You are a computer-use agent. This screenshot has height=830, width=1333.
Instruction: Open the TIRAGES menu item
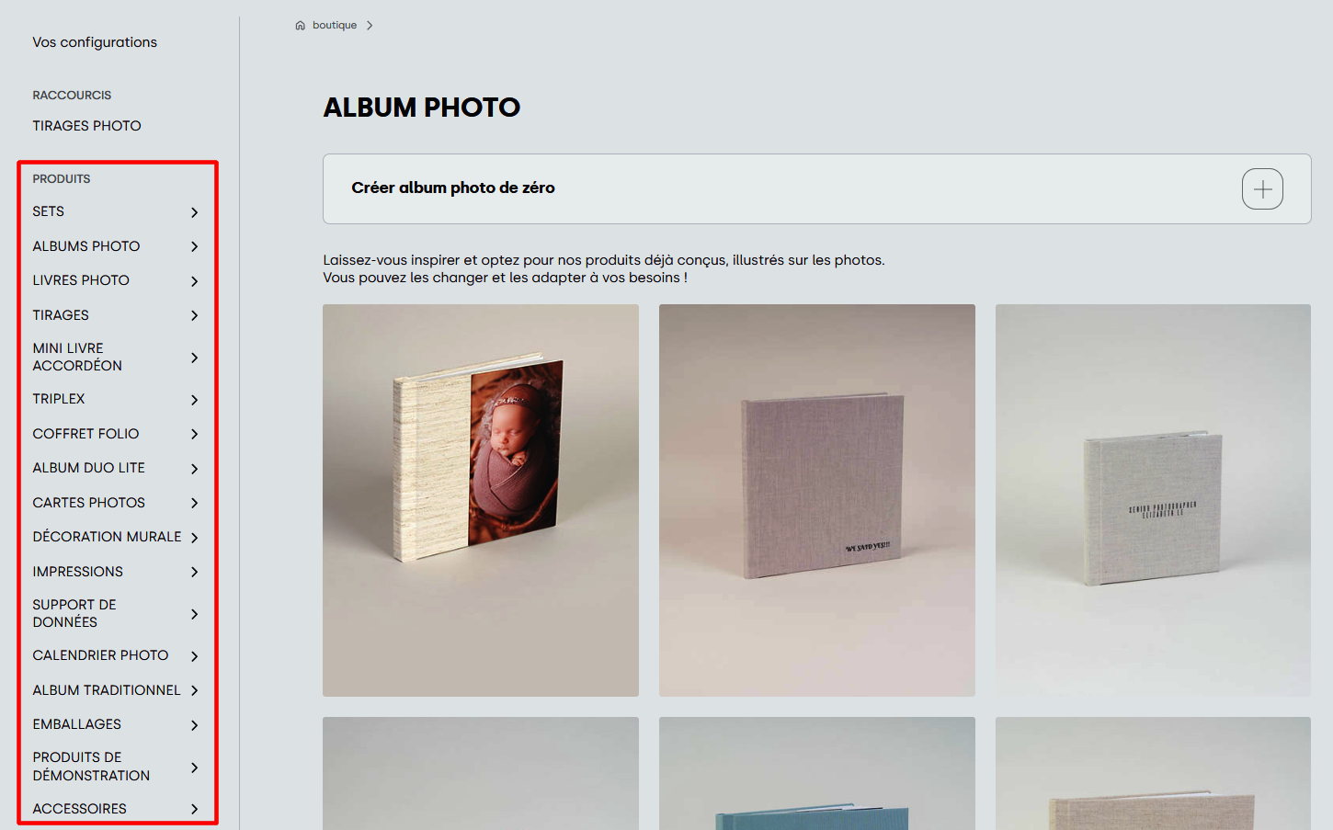(61, 315)
